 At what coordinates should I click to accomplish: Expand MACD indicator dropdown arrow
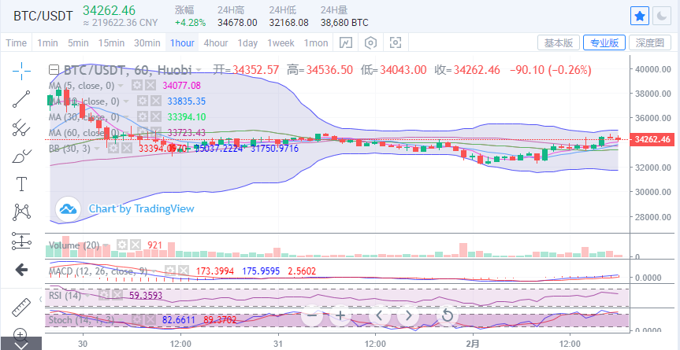154,271
